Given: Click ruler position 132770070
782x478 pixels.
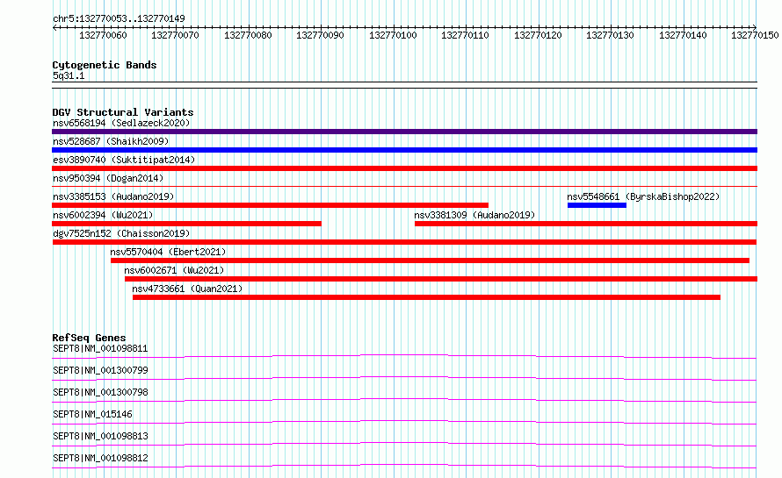Looking at the screenshot, I should pos(175,35).
